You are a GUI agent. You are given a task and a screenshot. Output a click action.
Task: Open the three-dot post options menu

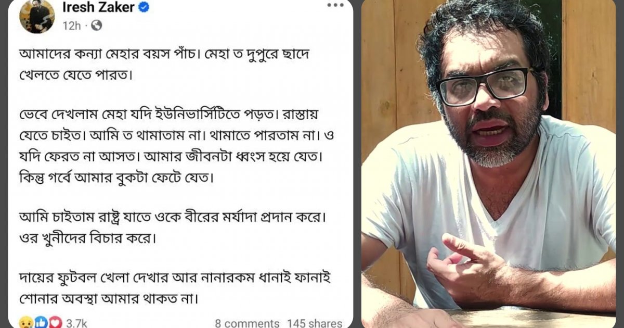point(335,5)
